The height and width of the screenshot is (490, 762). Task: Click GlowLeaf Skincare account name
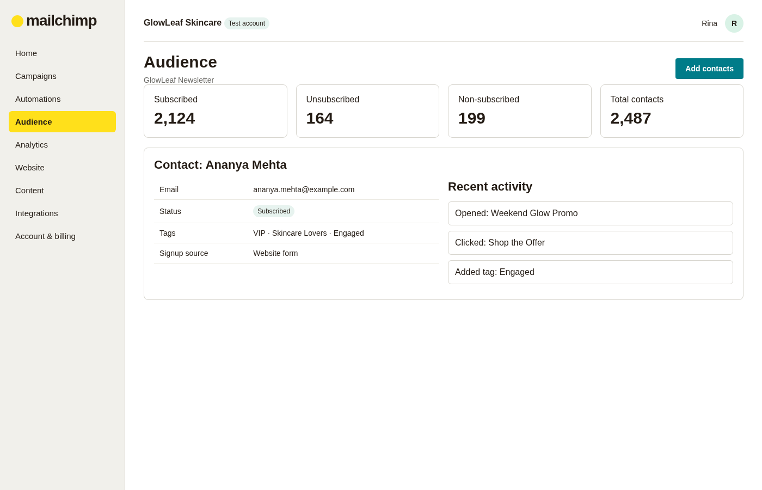click(182, 23)
